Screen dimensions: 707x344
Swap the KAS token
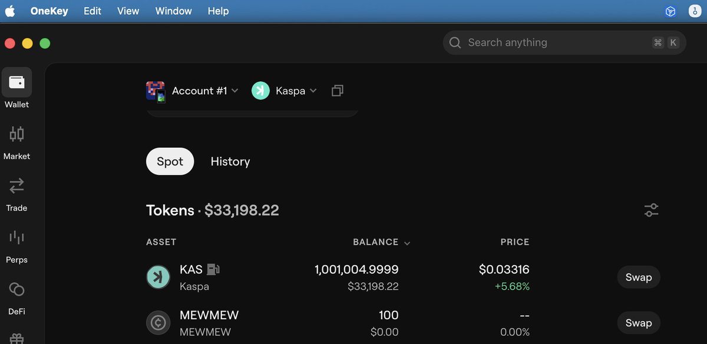point(639,277)
